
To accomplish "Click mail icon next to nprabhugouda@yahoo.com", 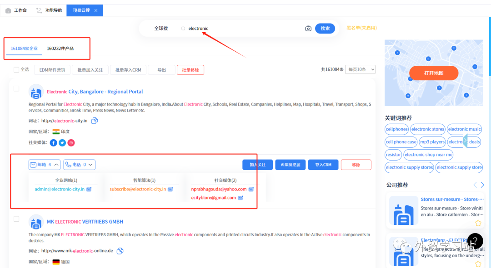I will click(251, 189).
